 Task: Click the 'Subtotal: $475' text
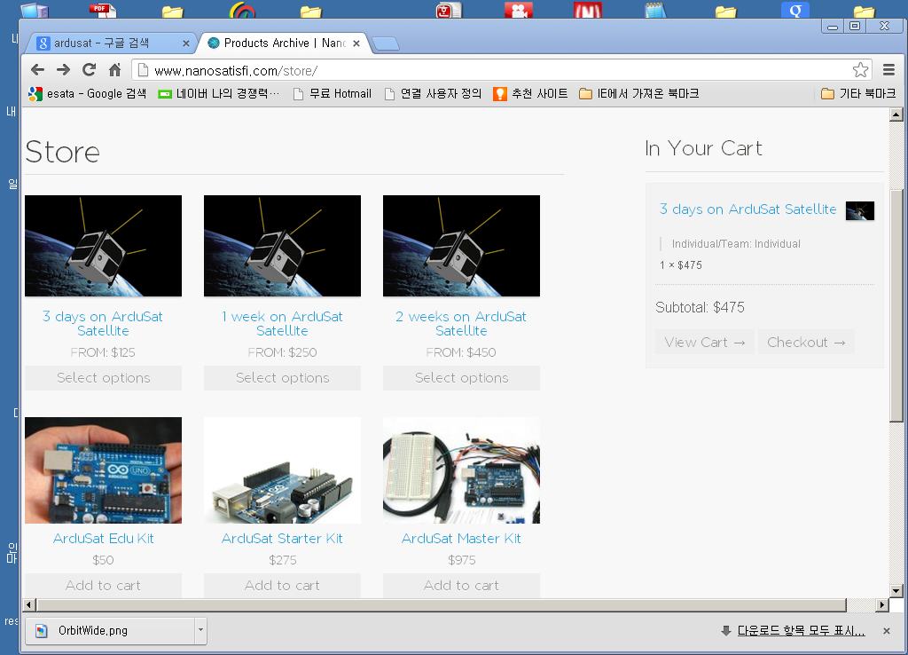coord(701,307)
